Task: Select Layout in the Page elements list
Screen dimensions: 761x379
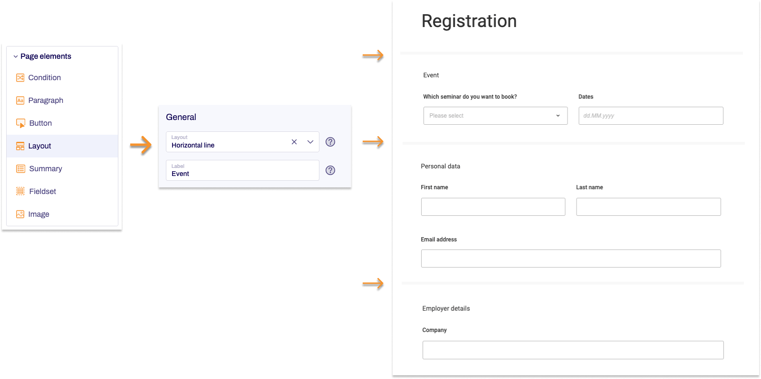Action: point(40,146)
